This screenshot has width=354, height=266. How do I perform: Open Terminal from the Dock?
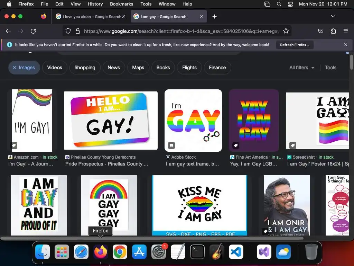(197, 252)
